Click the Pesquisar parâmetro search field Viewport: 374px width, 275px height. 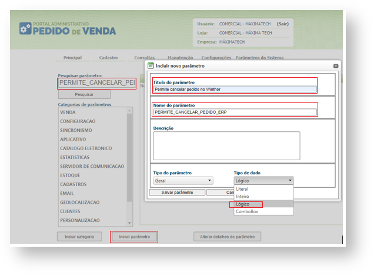[97, 83]
